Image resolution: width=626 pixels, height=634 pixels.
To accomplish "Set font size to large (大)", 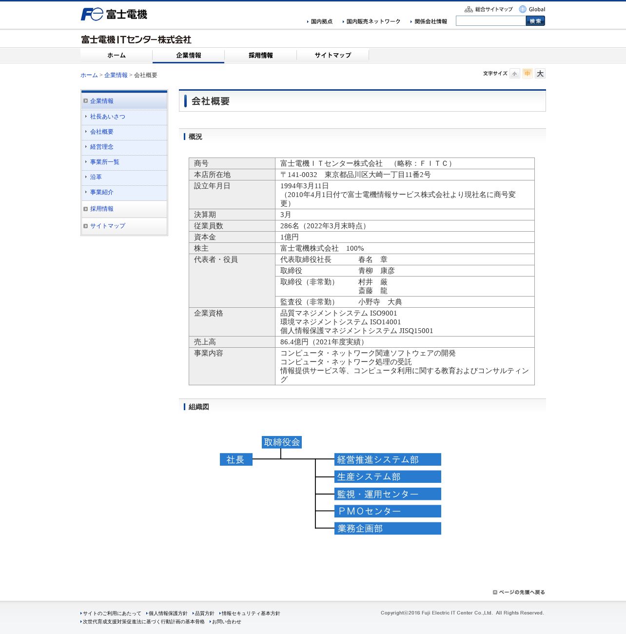I will (540, 74).
